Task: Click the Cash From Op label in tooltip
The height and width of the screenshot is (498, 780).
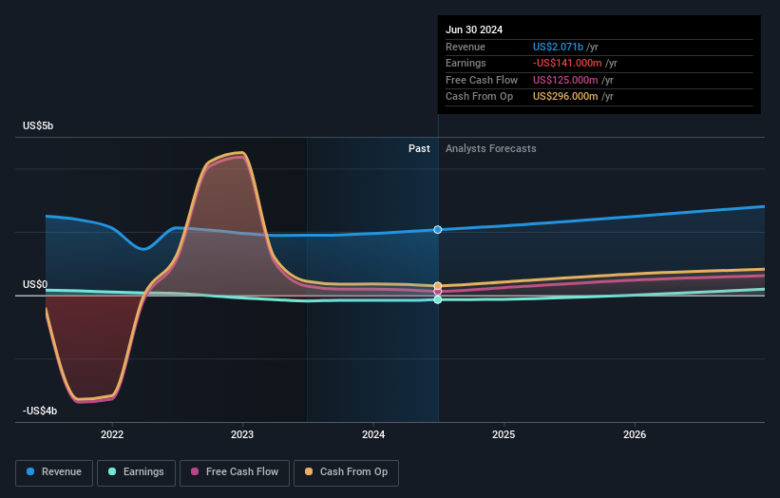Action: click(479, 97)
